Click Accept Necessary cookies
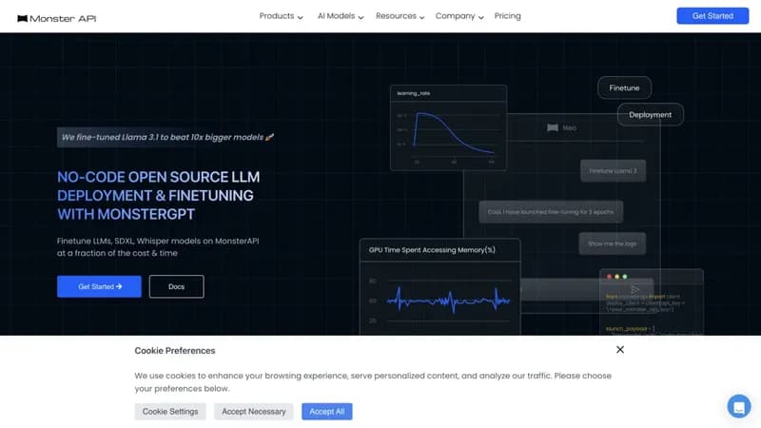761x428 pixels. click(x=253, y=412)
